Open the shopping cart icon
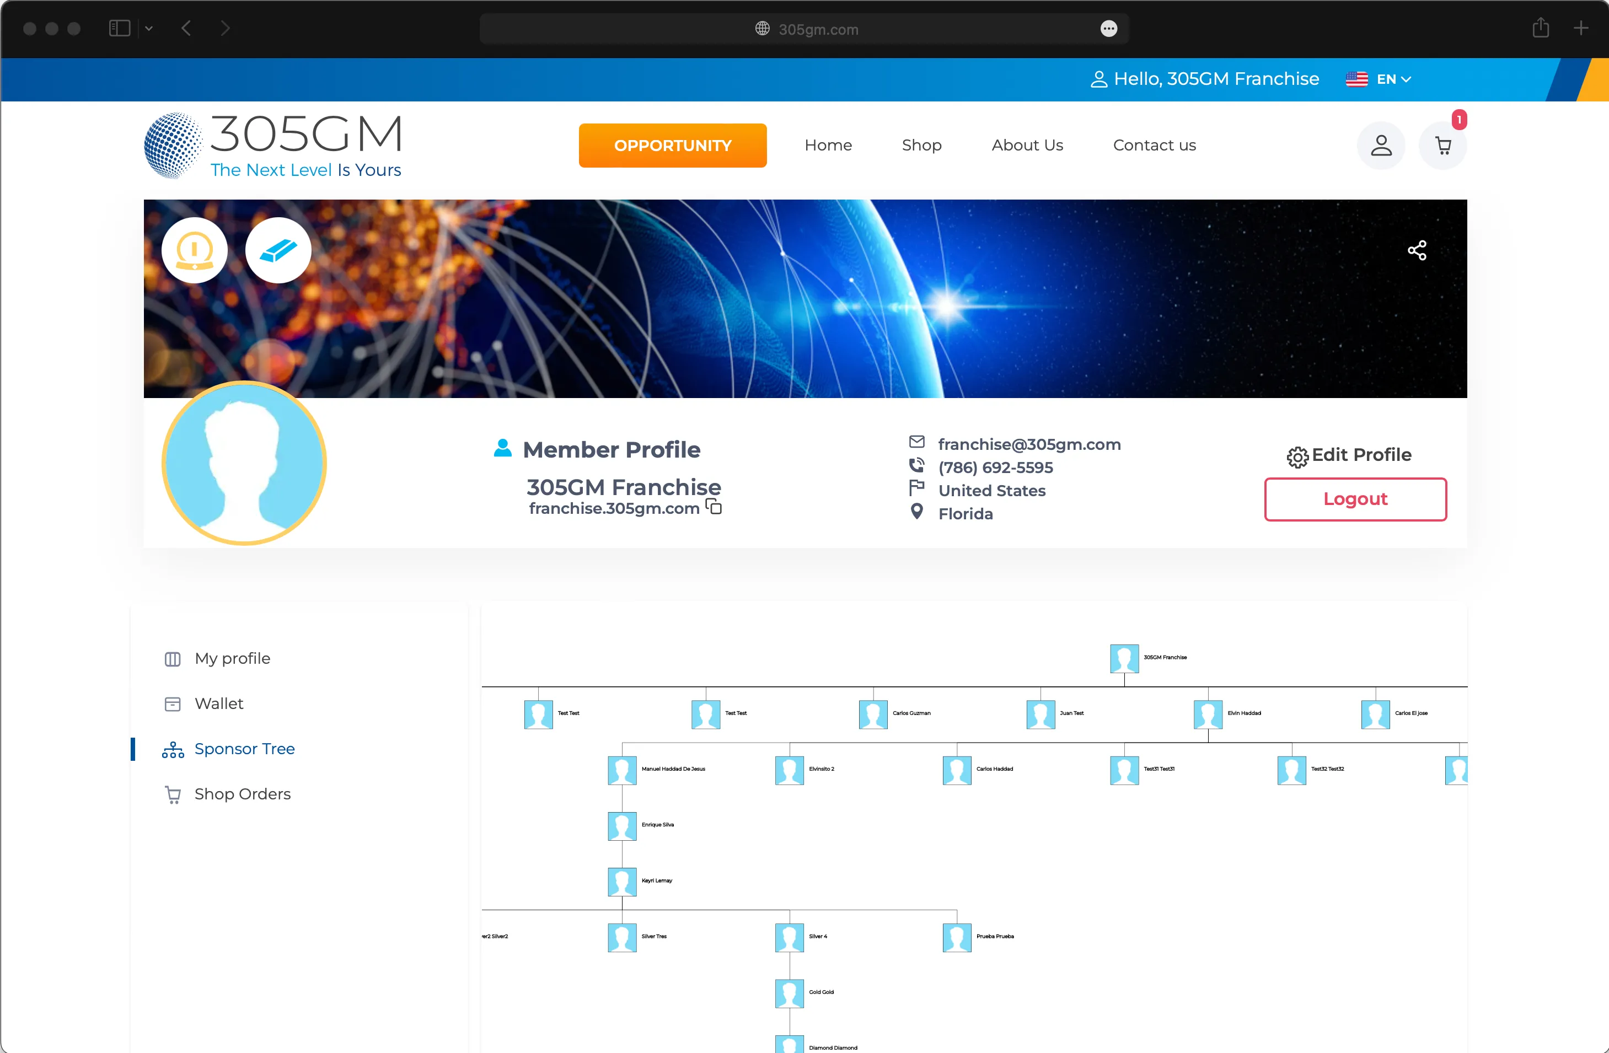1609x1053 pixels. coord(1442,146)
